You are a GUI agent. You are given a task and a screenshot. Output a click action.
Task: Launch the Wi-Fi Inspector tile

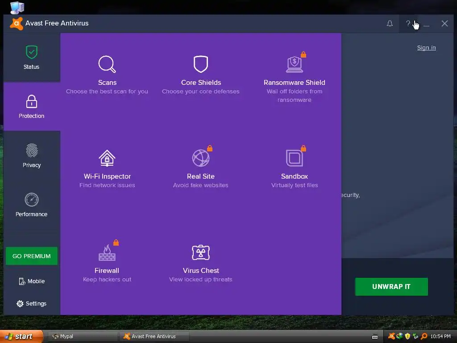click(107, 168)
